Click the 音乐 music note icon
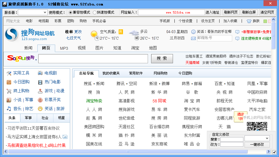 9,109
